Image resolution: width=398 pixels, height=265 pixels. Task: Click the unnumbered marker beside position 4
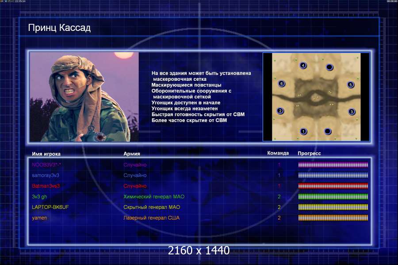pos(329,67)
